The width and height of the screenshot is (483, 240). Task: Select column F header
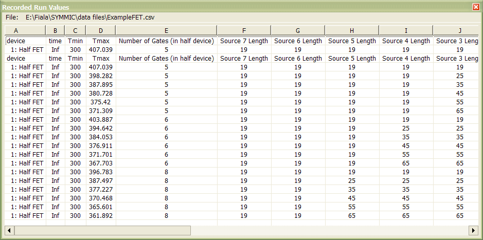tap(244, 30)
